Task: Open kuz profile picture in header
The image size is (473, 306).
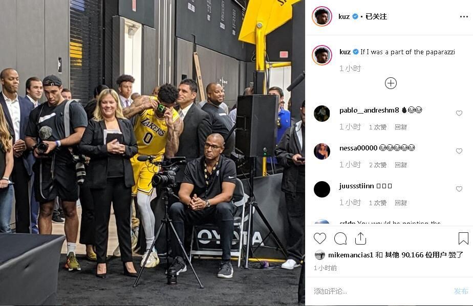Action: pos(322,16)
